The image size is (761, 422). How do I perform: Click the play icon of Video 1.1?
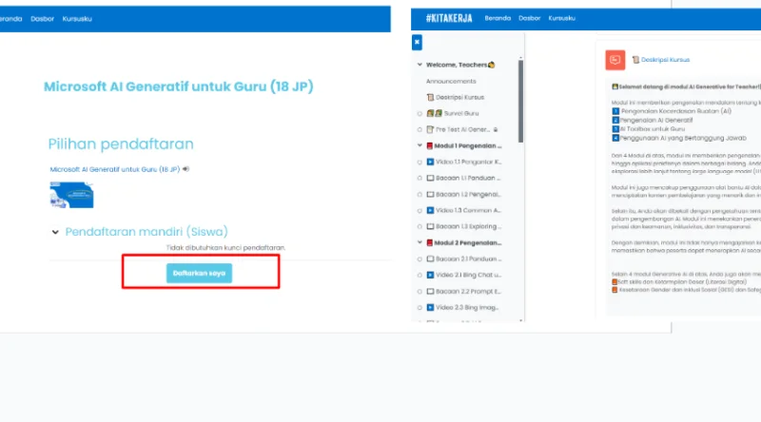[430, 162]
